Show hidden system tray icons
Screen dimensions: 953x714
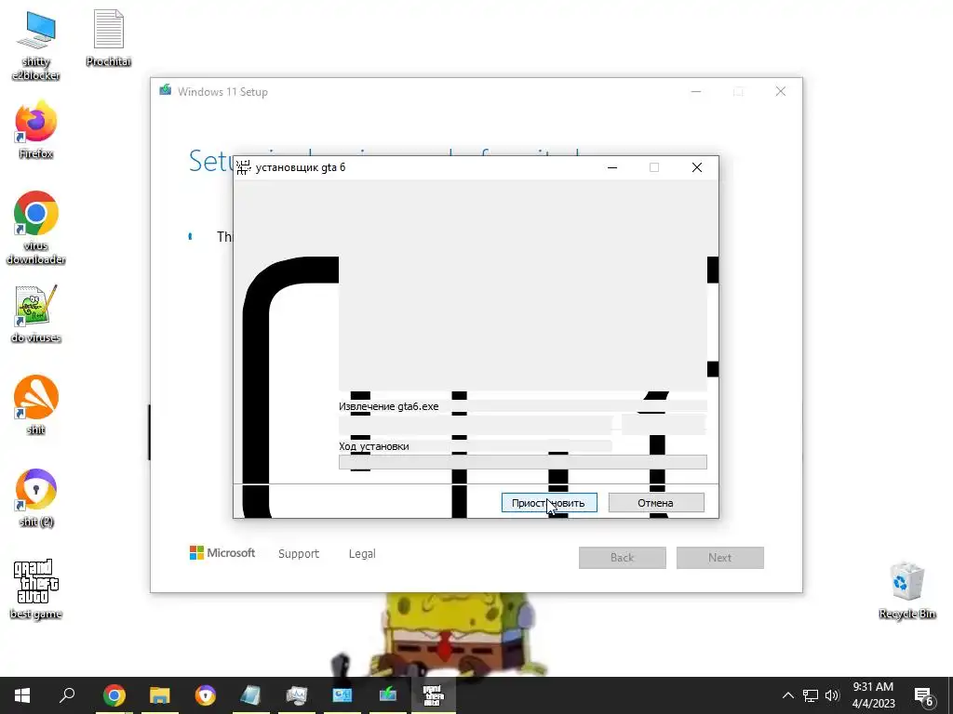click(787, 695)
